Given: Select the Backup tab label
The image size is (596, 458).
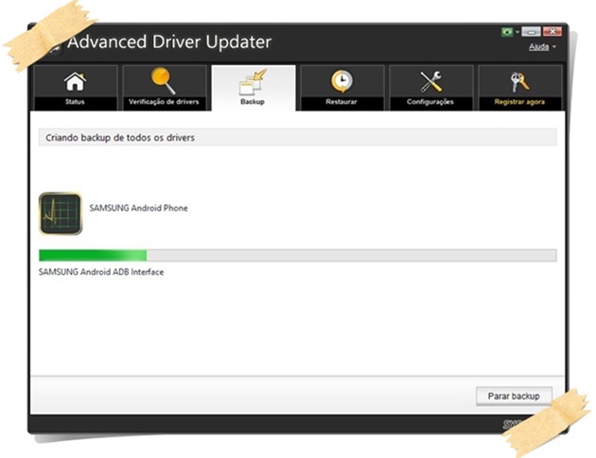Looking at the screenshot, I should pyautogui.click(x=253, y=102).
